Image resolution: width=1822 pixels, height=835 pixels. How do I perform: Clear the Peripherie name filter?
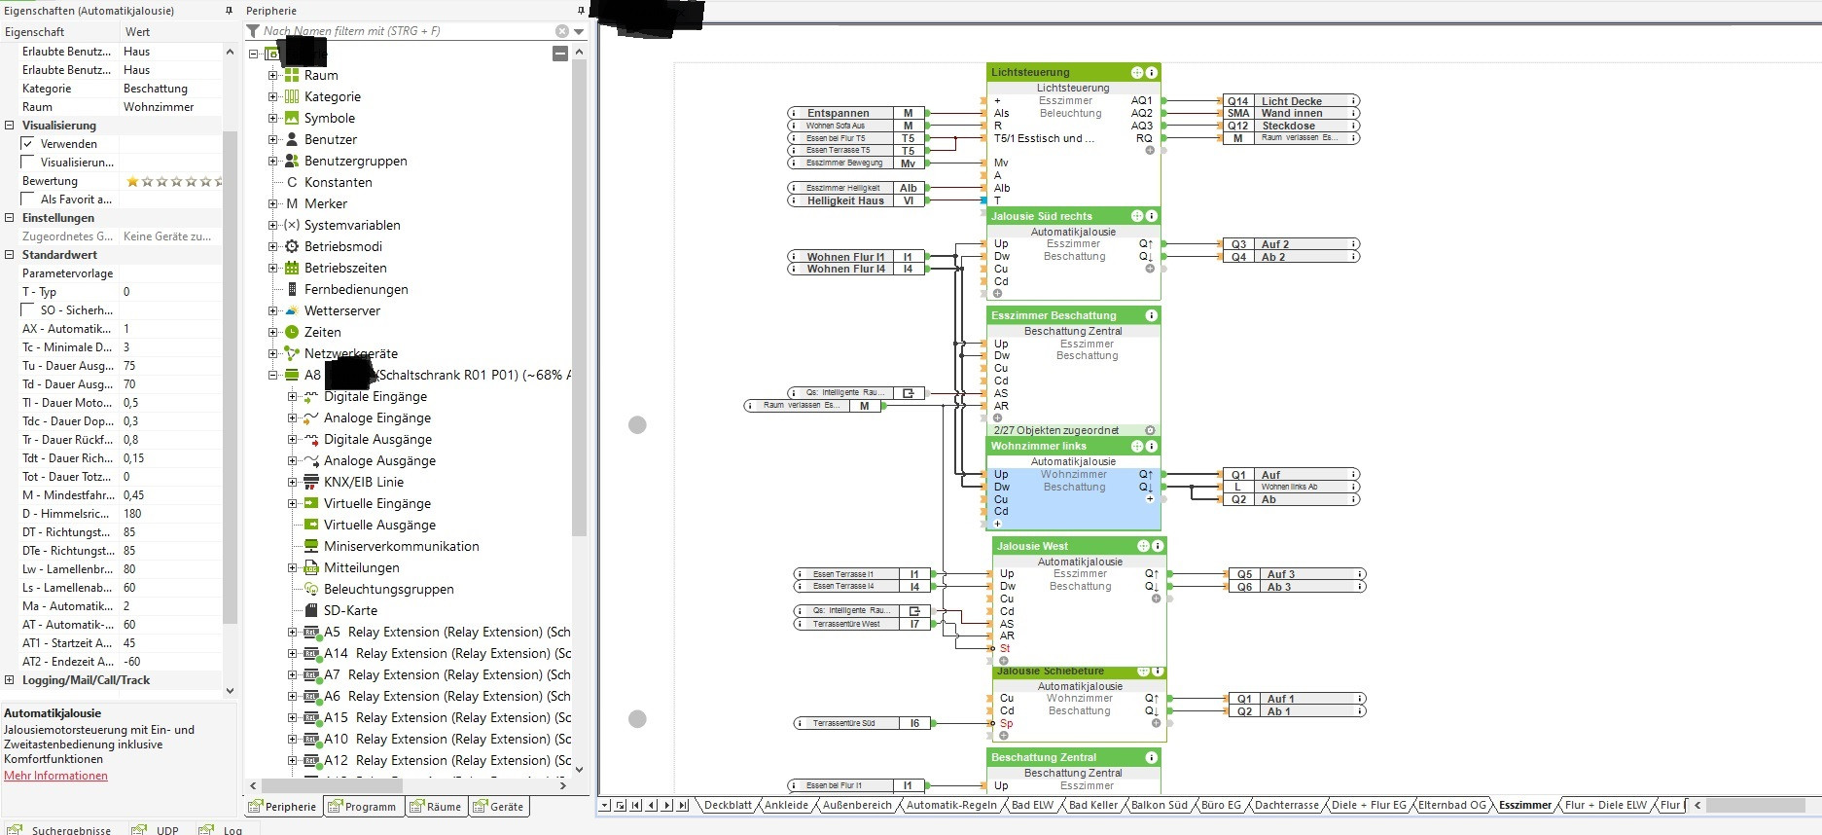(x=562, y=31)
